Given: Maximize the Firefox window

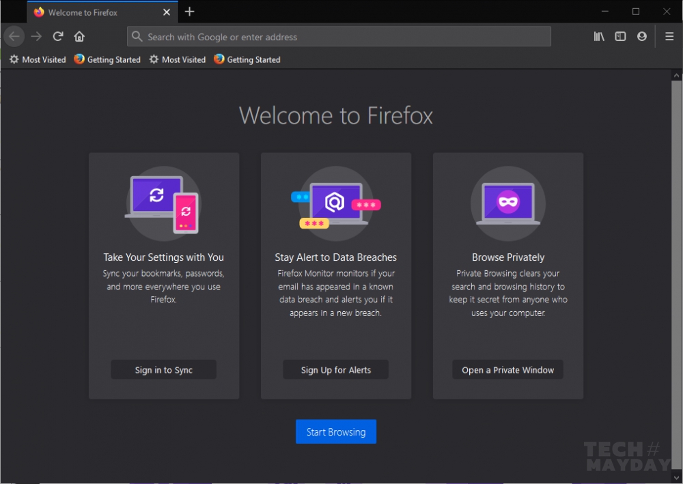Looking at the screenshot, I should 636,12.
